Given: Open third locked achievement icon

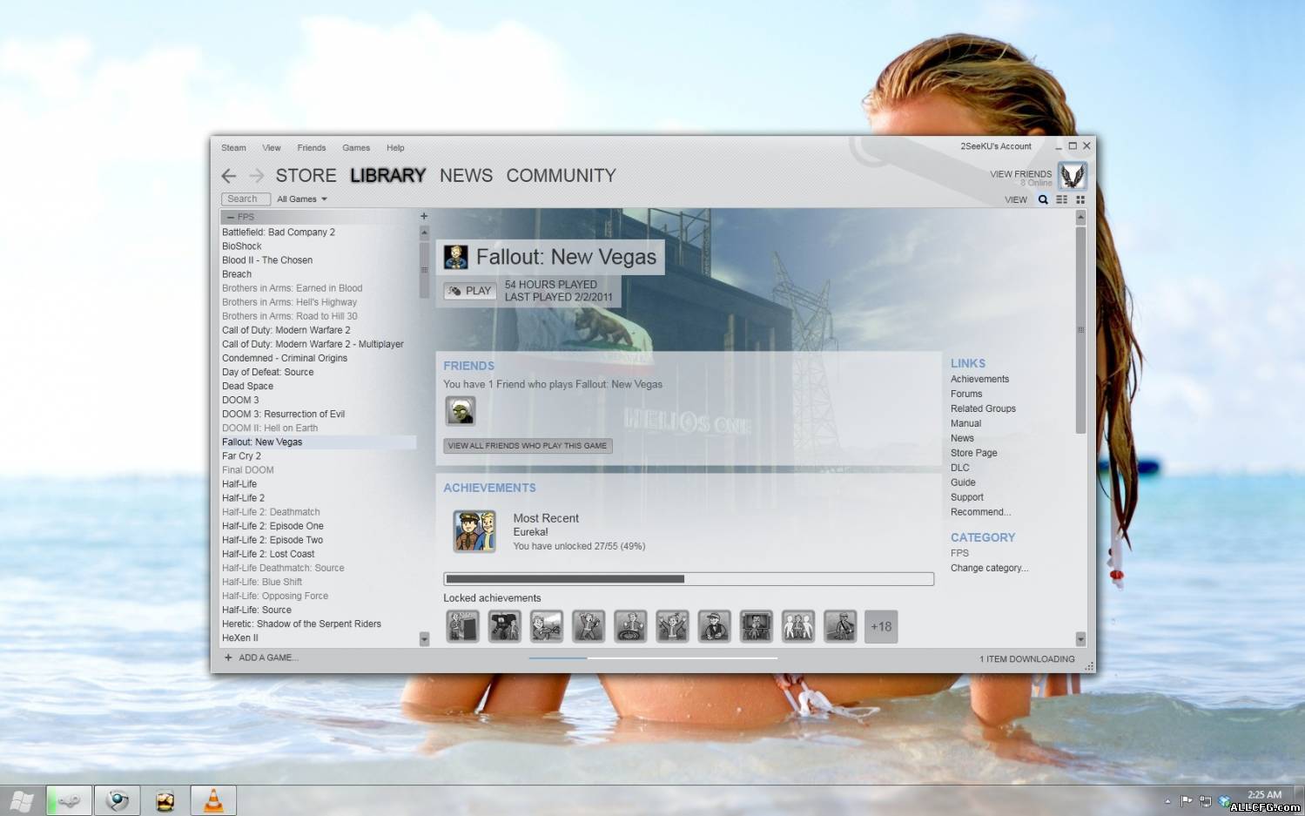Looking at the screenshot, I should click(546, 626).
